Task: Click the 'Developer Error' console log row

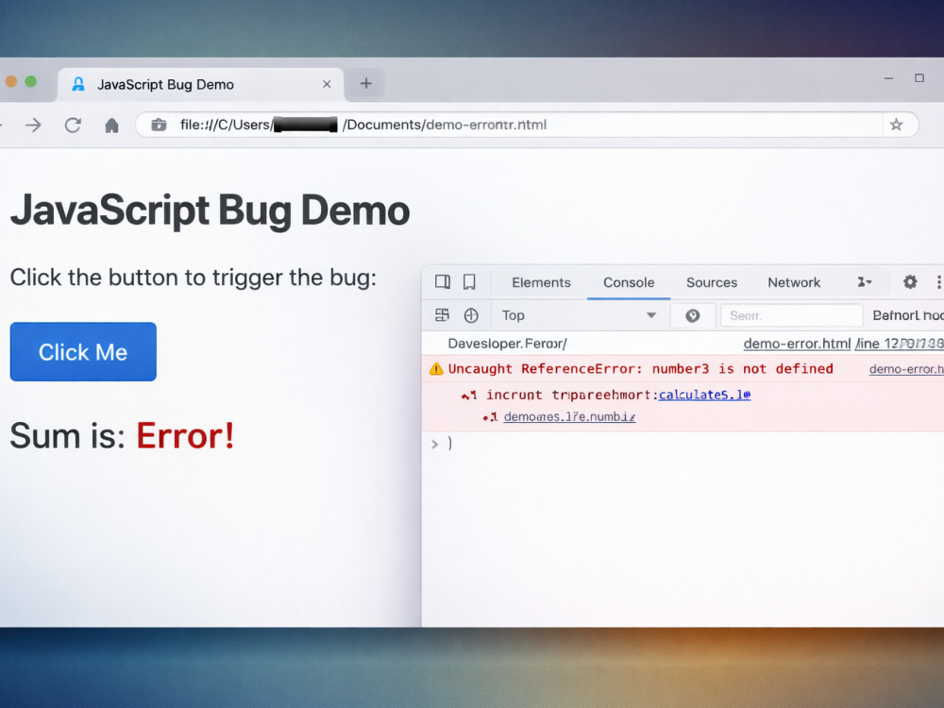Action: click(x=683, y=344)
